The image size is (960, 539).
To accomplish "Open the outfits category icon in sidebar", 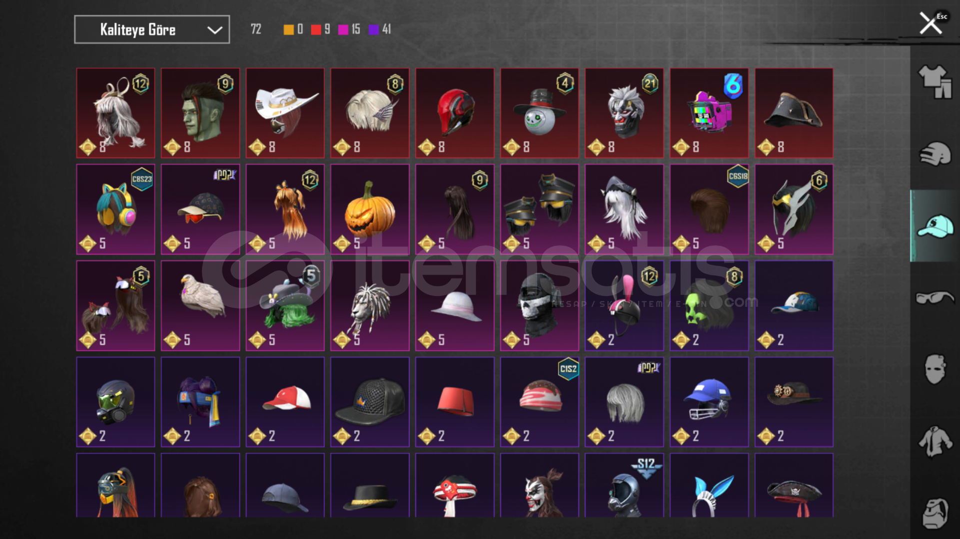I will [x=935, y=82].
